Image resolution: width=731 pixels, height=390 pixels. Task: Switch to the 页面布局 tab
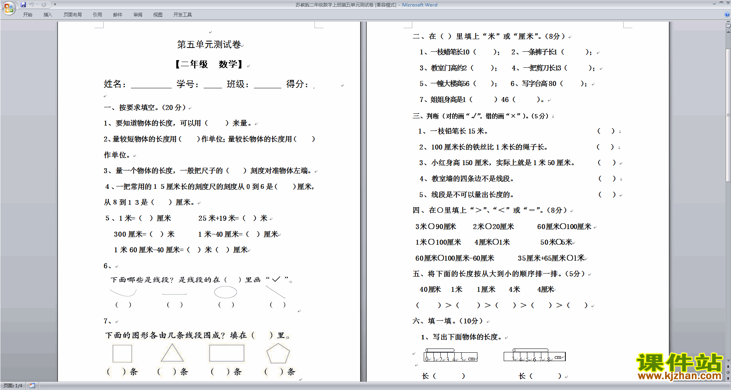(x=73, y=14)
